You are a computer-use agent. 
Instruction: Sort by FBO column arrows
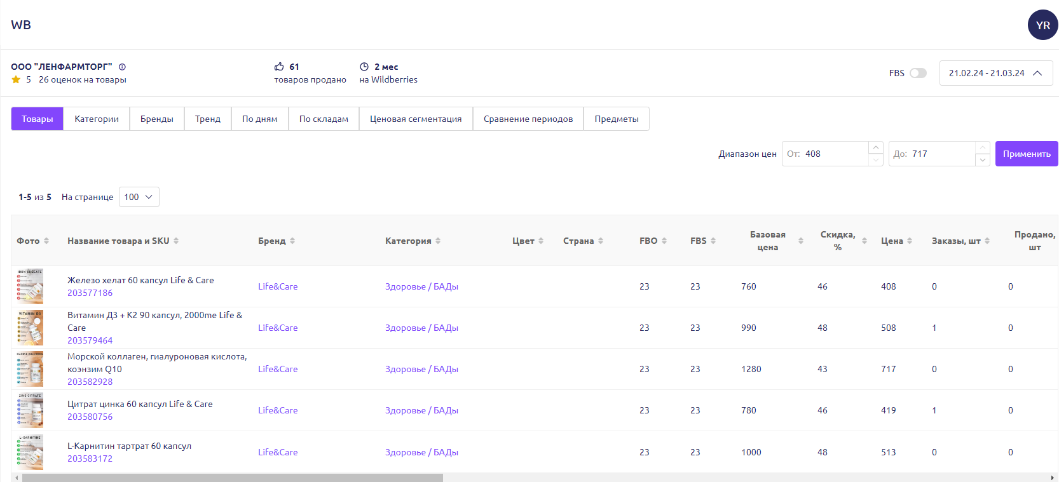(664, 241)
